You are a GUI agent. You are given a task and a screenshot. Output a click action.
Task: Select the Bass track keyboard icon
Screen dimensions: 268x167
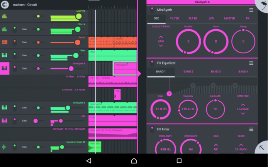coord(5,55)
